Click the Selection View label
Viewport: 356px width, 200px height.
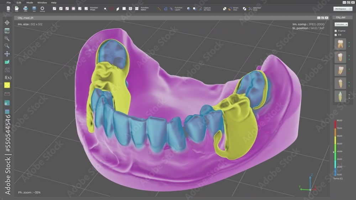click(257, 9)
